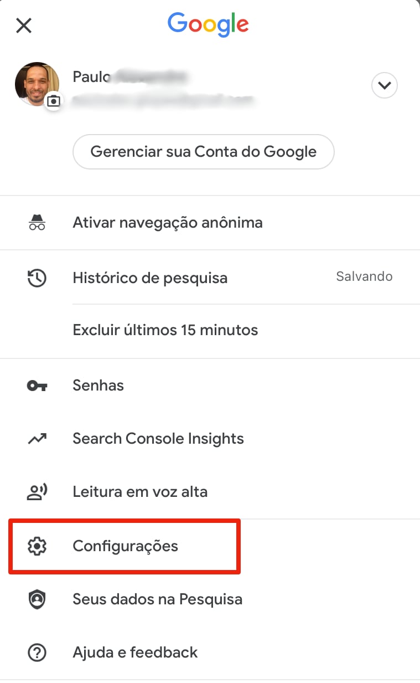The image size is (420, 683).
Task: Open Leitura em voz alta
Action: coord(140,492)
